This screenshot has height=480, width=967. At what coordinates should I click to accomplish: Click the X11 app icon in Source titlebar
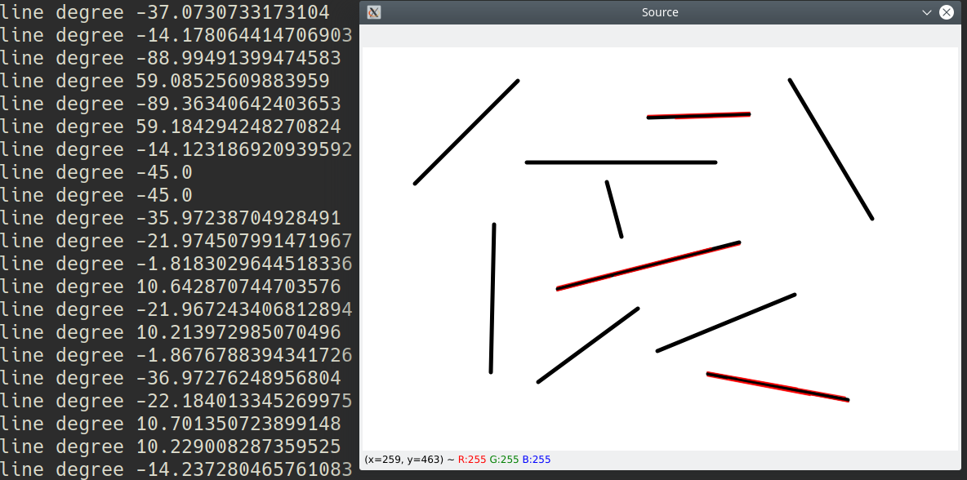tap(374, 12)
